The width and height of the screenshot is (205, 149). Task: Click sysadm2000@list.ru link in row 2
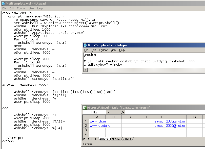pos(170,126)
